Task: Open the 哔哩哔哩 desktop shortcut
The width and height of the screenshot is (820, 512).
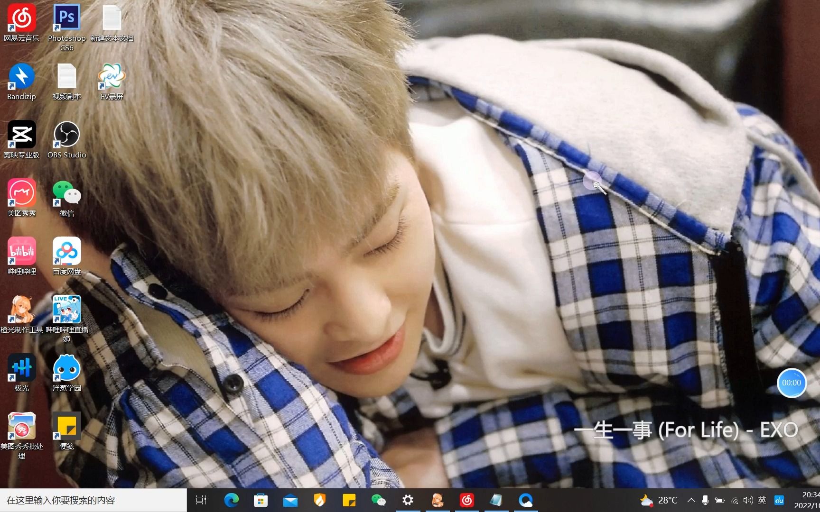Action: [x=21, y=257]
